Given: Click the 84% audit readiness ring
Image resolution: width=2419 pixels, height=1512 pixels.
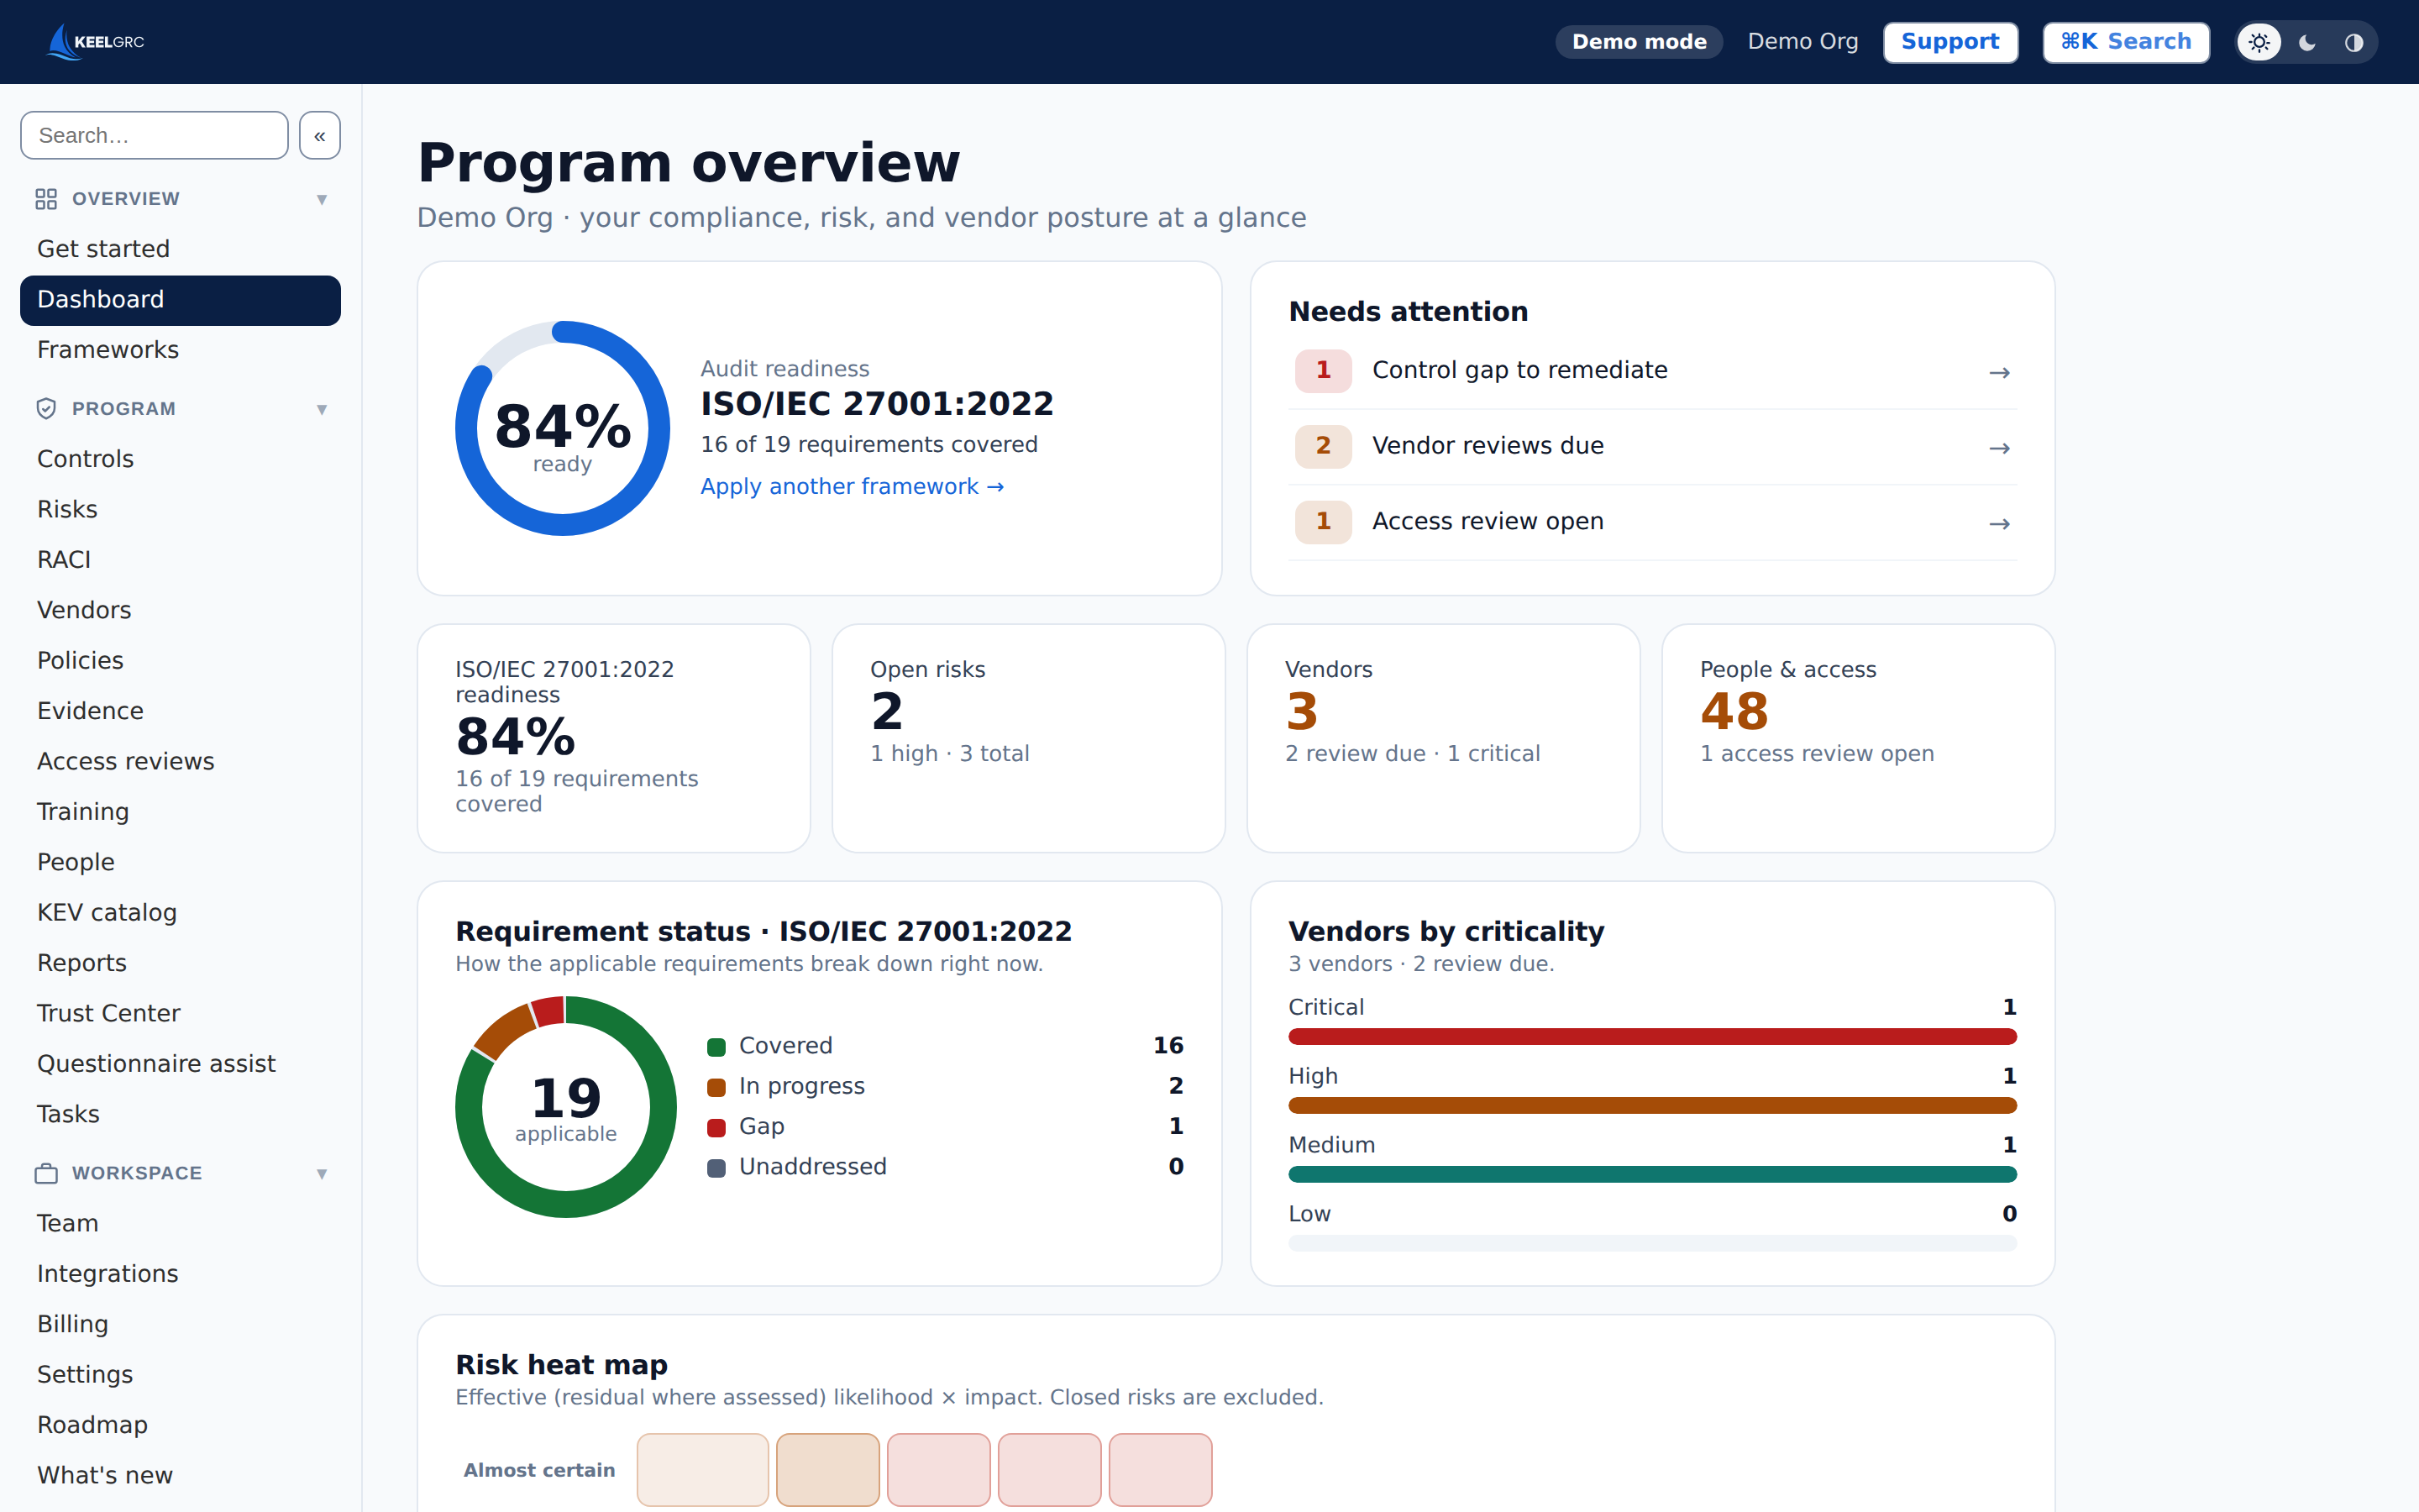Looking at the screenshot, I should [x=563, y=428].
